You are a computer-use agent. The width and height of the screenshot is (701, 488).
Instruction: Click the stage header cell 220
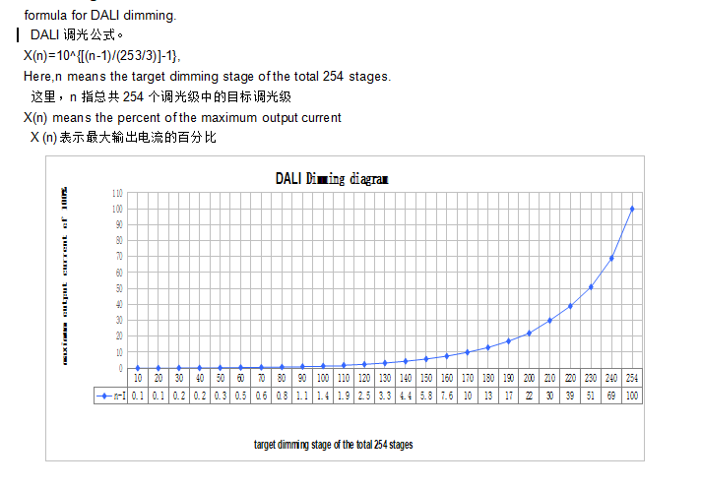(570, 378)
